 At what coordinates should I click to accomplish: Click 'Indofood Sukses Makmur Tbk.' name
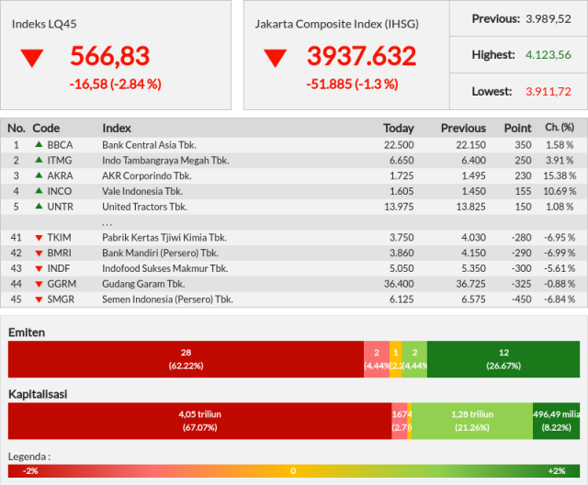[x=165, y=268]
